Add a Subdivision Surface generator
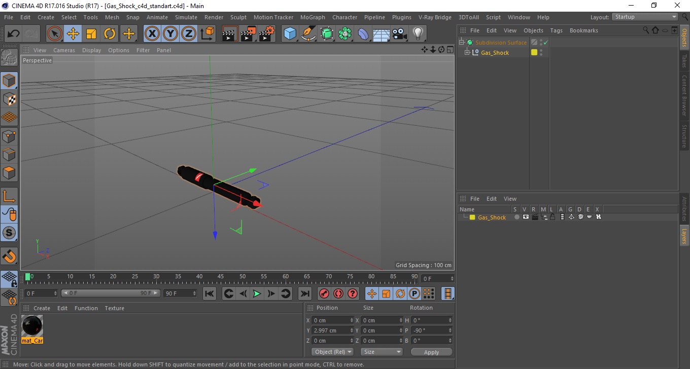 click(327, 34)
